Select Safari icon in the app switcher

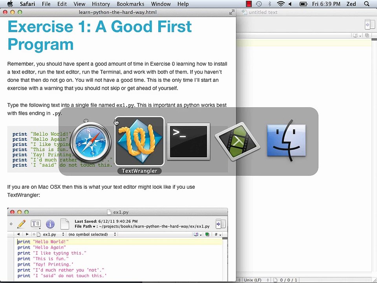(x=90, y=141)
